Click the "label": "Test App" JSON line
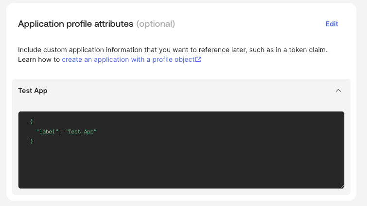The image size is (367, 206). point(66,131)
